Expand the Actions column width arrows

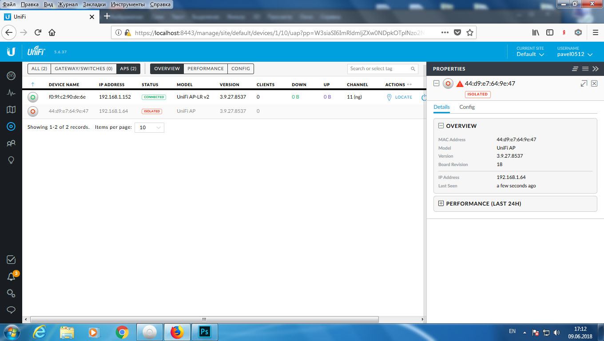pyautogui.click(x=409, y=84)
